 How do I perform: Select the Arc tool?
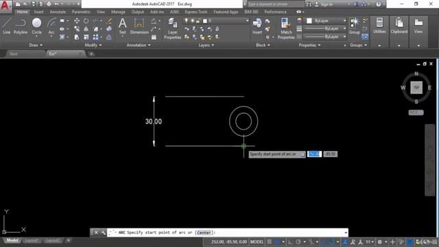51,26
